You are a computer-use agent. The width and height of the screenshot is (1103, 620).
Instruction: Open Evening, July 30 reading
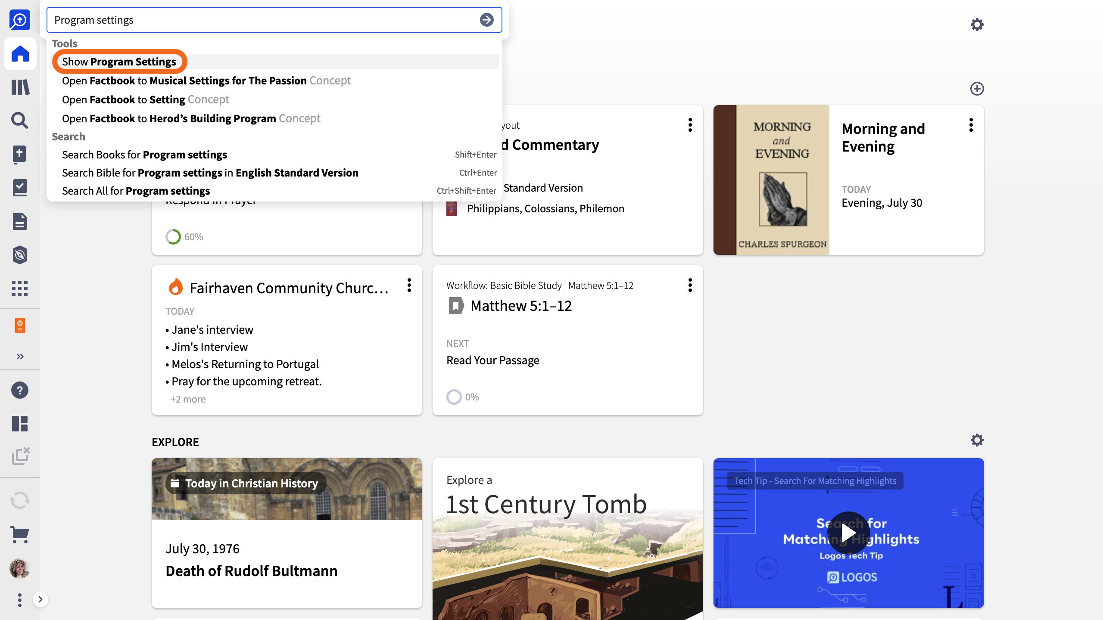pos(882,203)
